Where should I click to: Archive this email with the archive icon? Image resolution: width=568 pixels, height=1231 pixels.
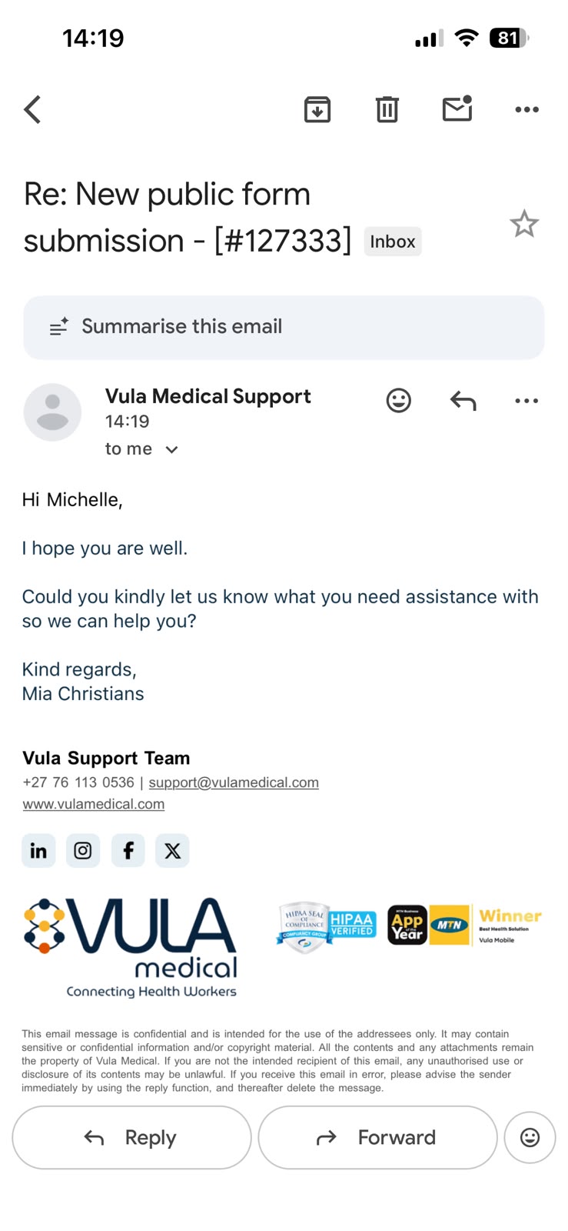coord(317,109)
